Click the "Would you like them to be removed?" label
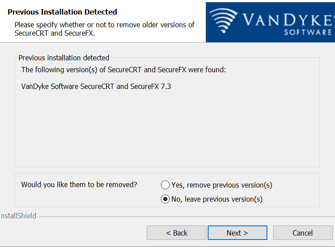The height and width of the screenshot is (247, 335). [79, 184]
